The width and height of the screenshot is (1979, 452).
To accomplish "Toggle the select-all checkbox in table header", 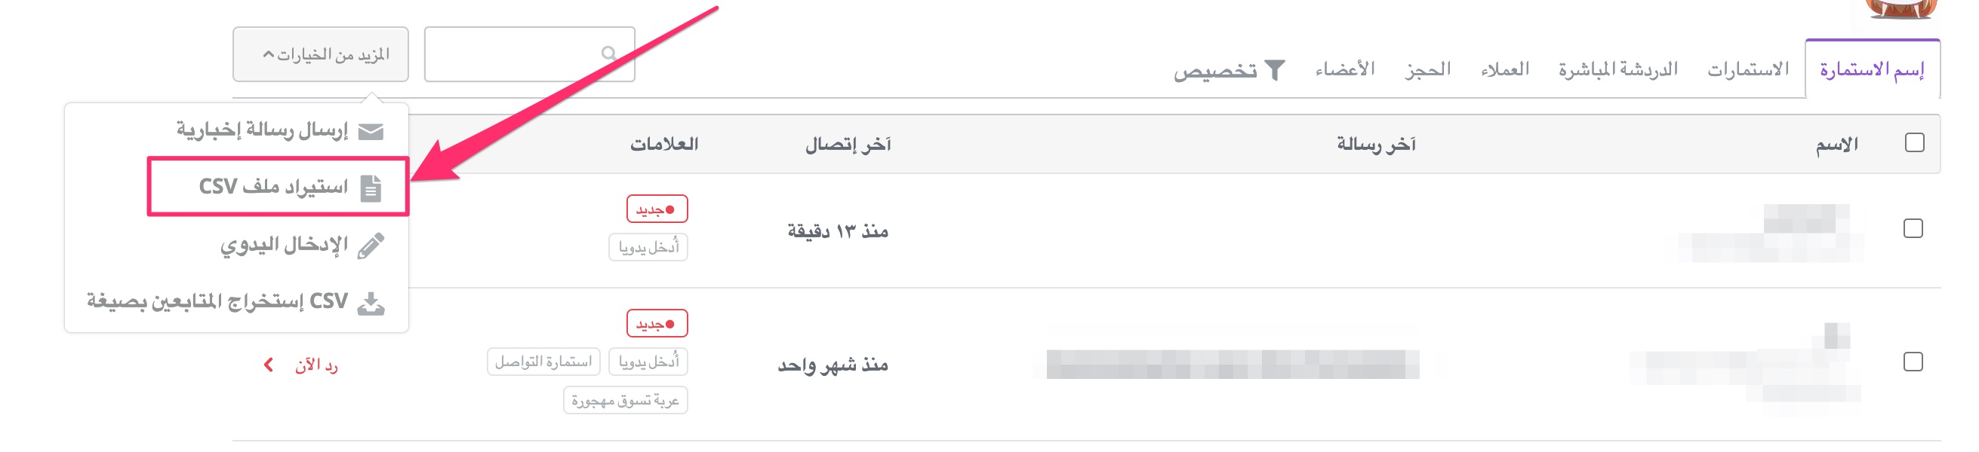I will point(1914,142).
